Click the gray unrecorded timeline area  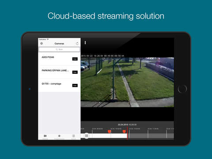click(x=151, y=136)
